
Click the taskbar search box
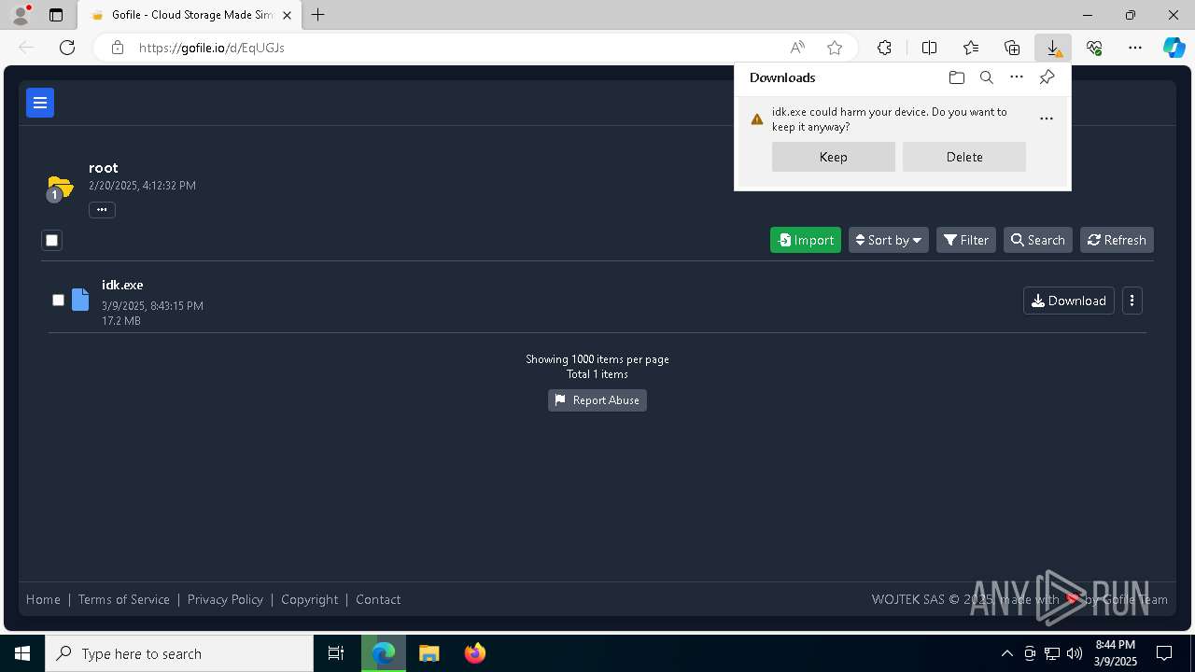pyautogui.click(x=179, y=653)
